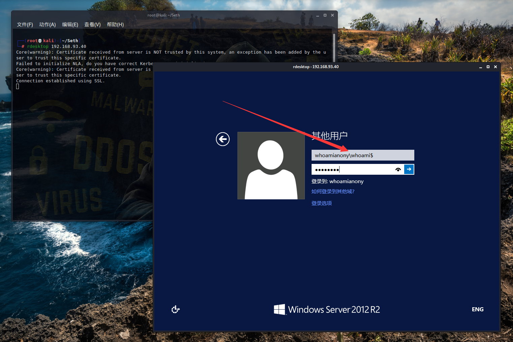Open the 动作(A) menu in terminal
The height and width of the screenshot is (342, 513).
[47, 25]
